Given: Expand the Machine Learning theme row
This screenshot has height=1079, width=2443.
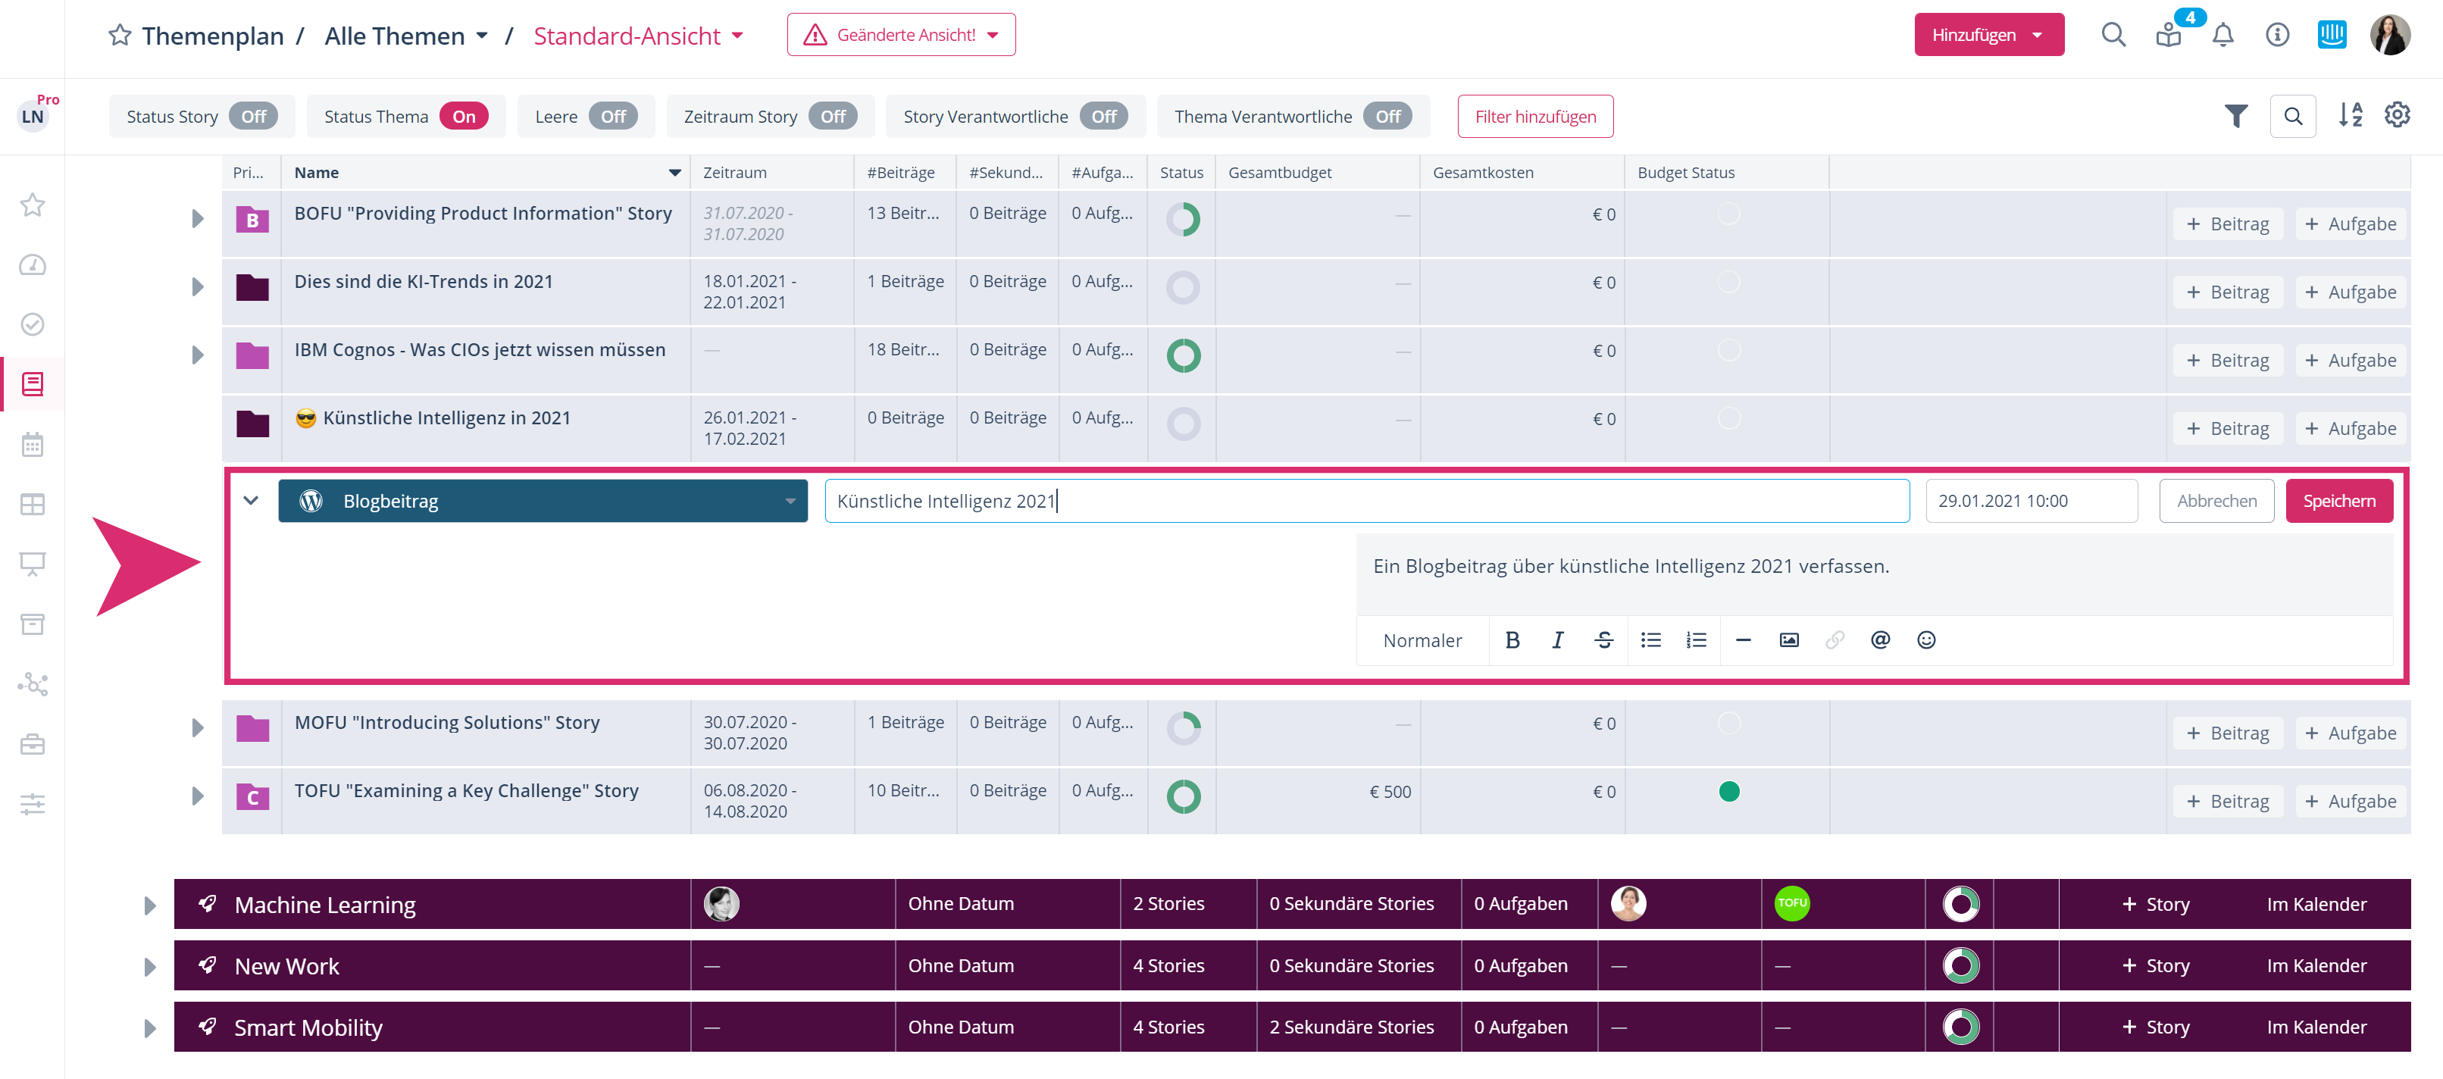Looking at the screenshot, I should (150, 905).
